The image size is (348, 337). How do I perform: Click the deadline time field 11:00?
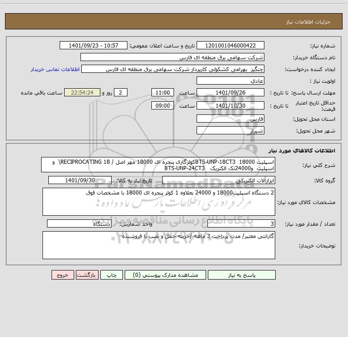[x=162, y=92]
